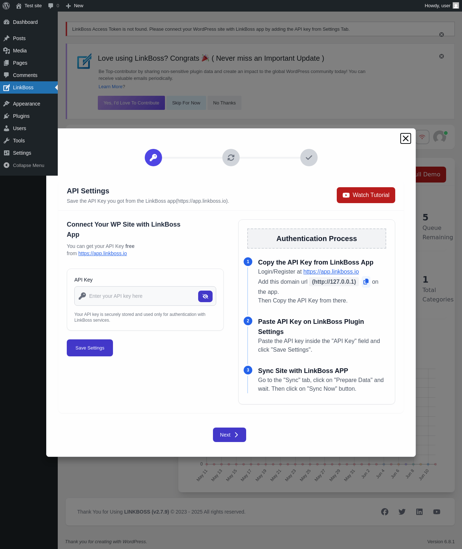Open Tools menu item
Viewport: 462px width, 549px height.
29,141
